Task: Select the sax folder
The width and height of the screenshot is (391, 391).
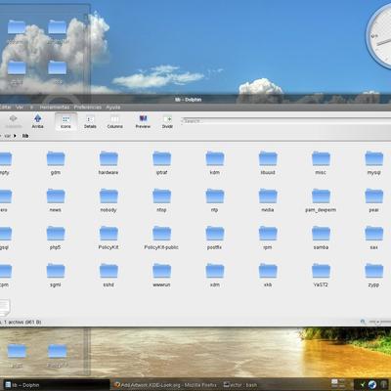Action: click(374, 238)
